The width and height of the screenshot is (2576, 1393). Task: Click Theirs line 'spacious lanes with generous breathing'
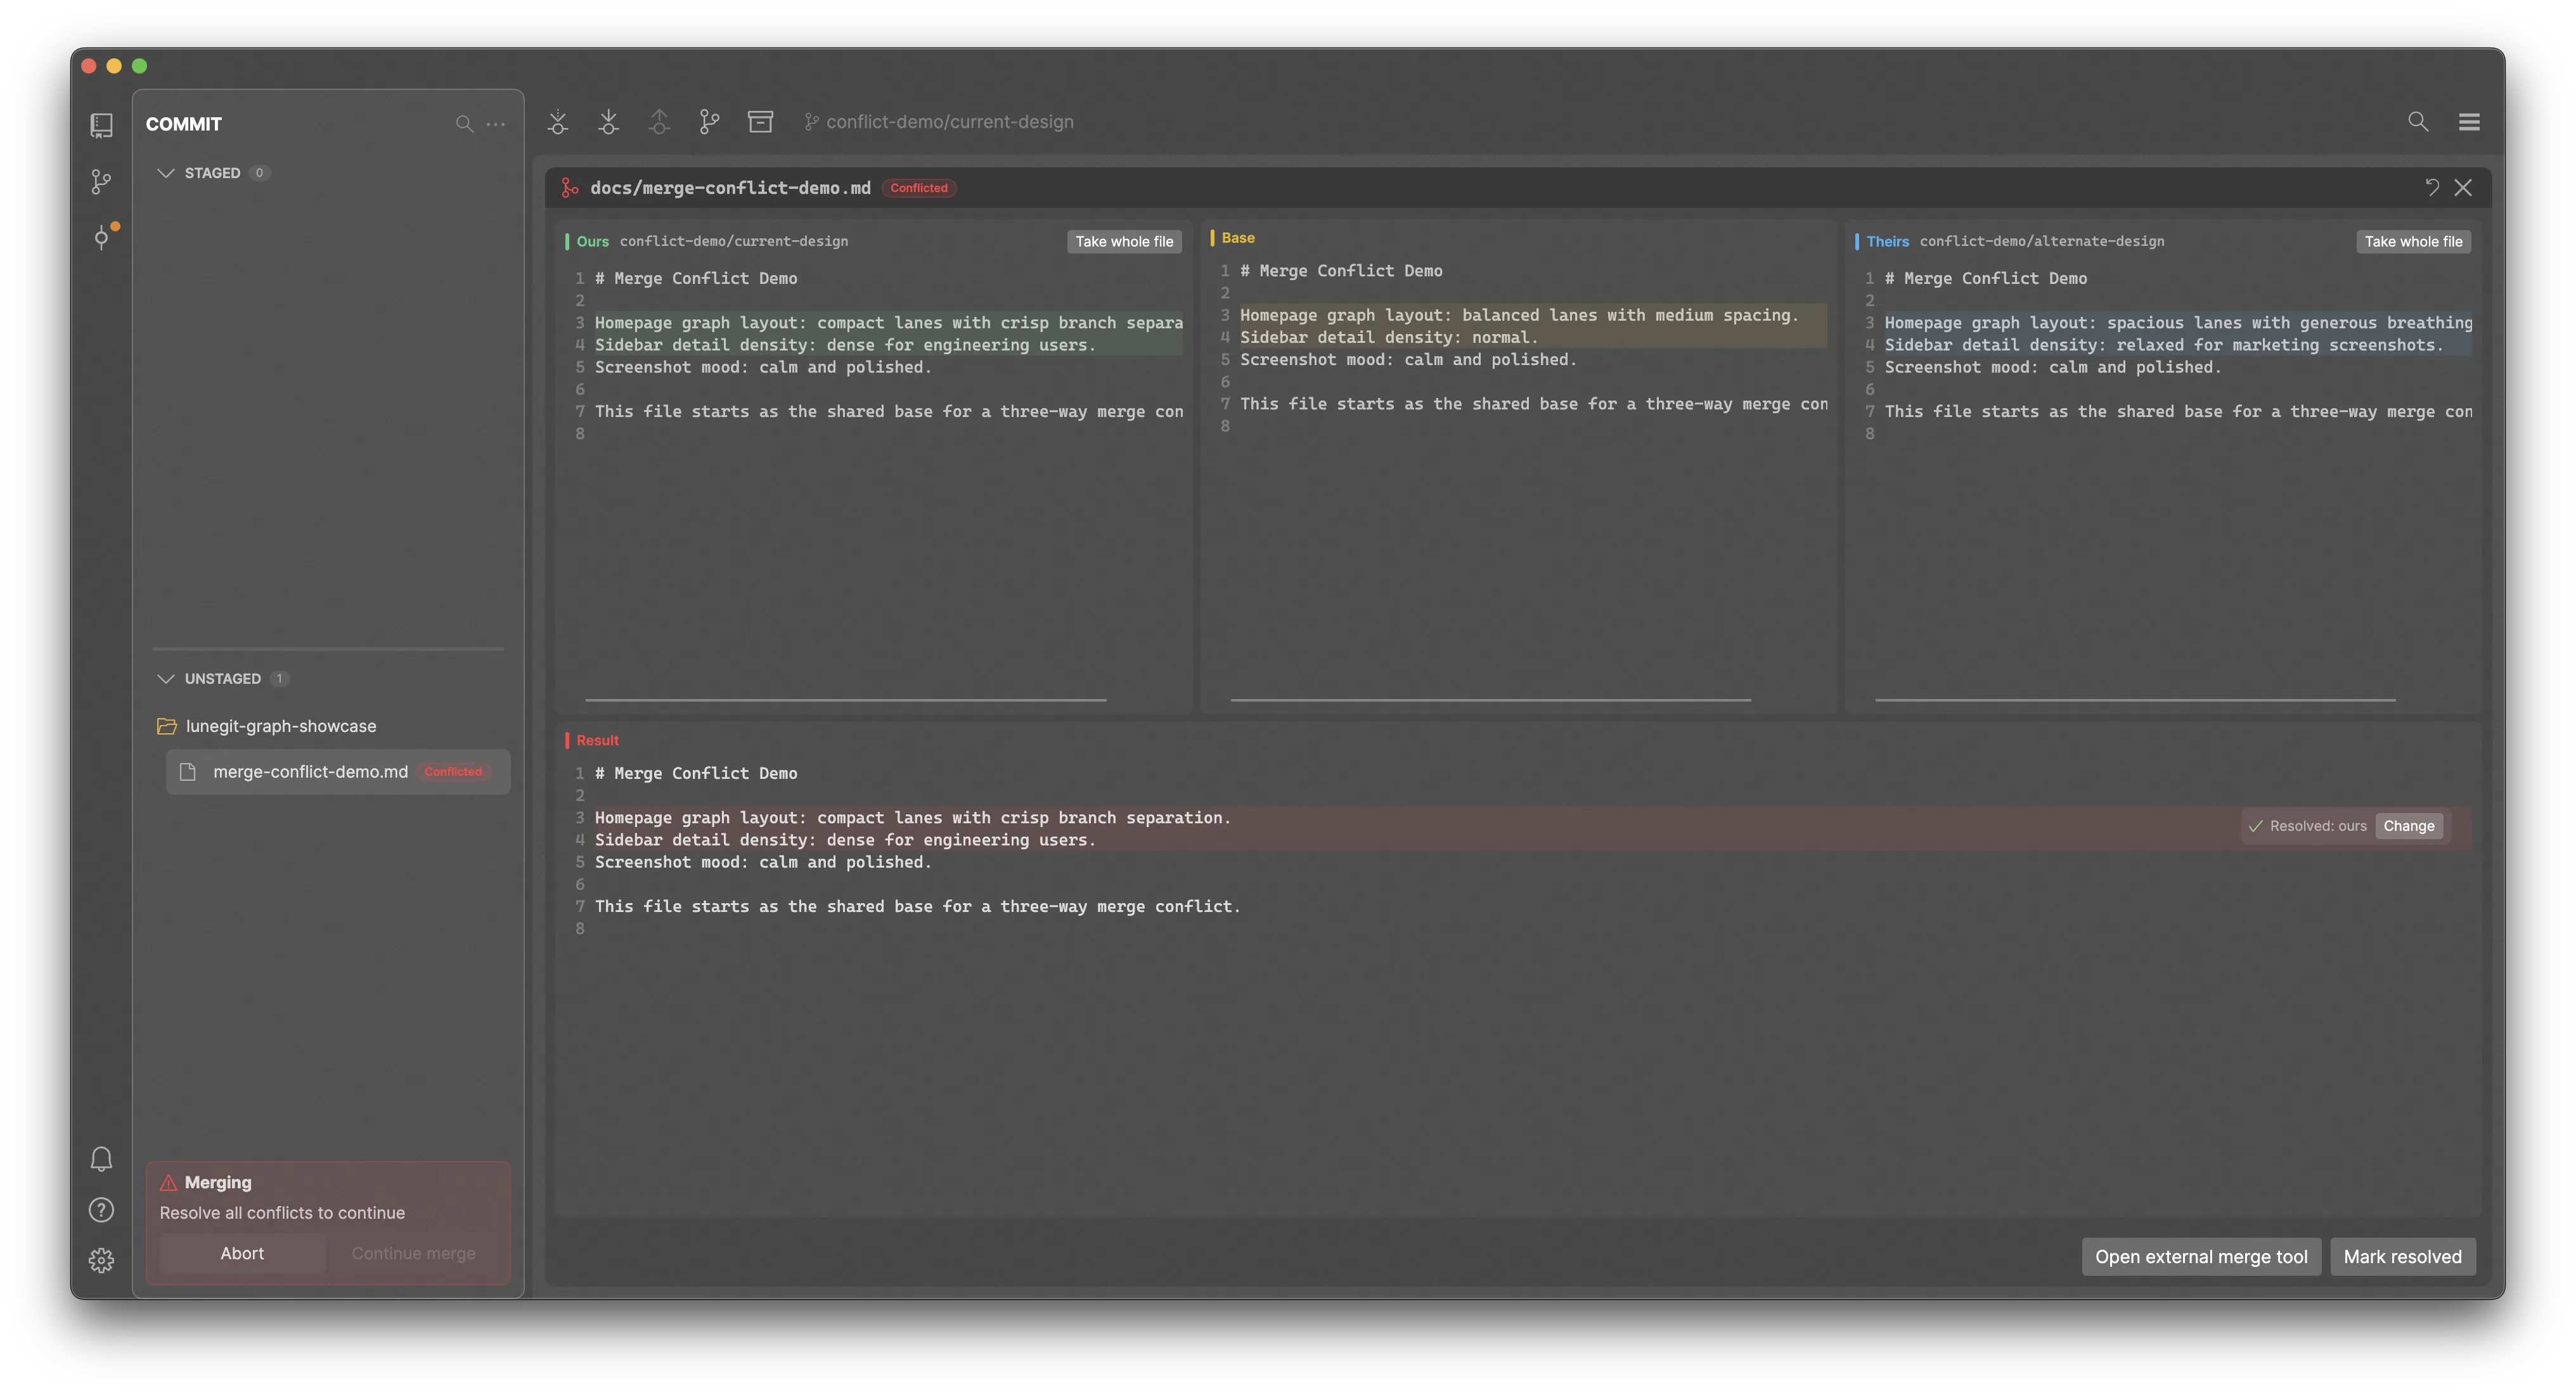pos(2178,322)
